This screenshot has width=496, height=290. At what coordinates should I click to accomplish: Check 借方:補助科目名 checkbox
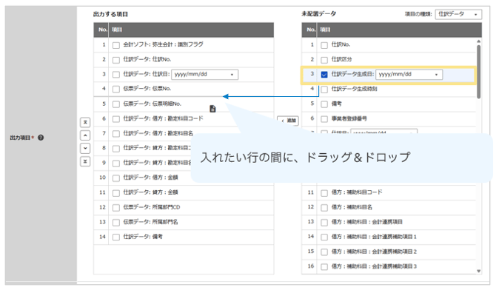click(x=324, y=208)
